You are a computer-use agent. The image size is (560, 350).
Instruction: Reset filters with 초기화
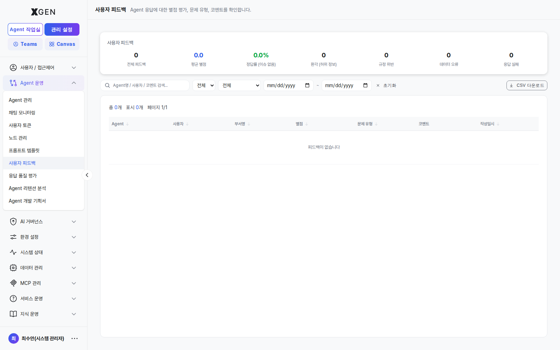pos(386,85)
